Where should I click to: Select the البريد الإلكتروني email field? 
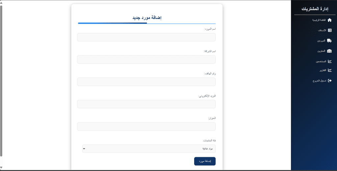point(146,104)
